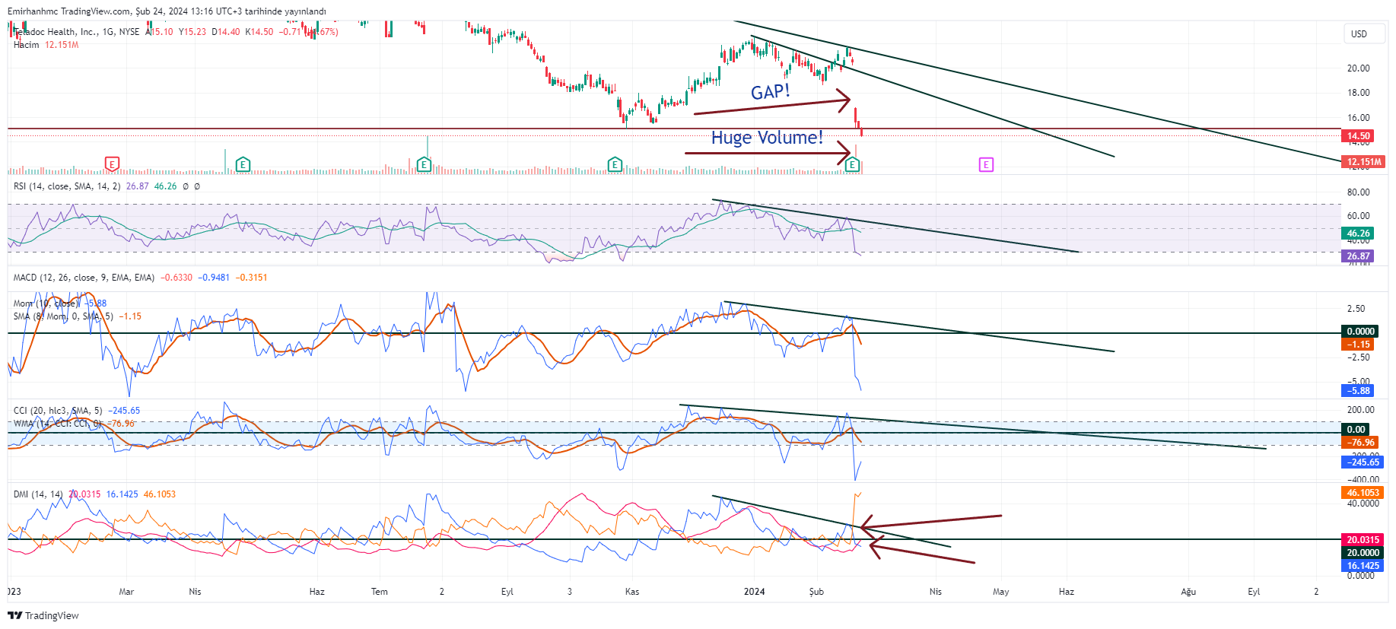Select the MACD (12, 26, close, 9, EMA, EMA) legend
This screenshot has height=629, width=1396.
click(x=84, y=278)
